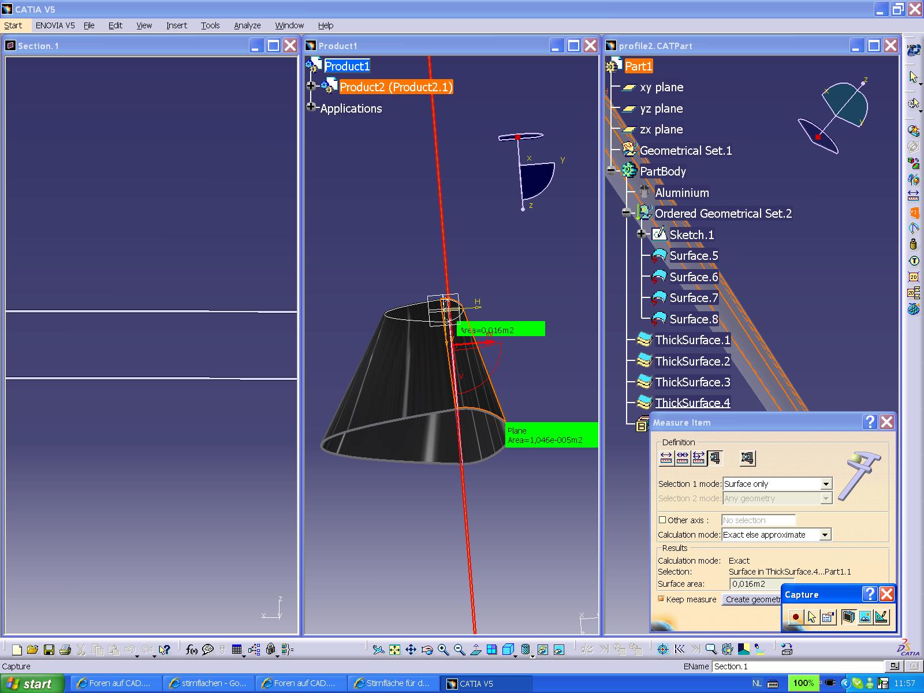This screenshot has height=693, width=924.
Task: Open the Insert menu
Action: pyautogui.click(x=177, y=25)
